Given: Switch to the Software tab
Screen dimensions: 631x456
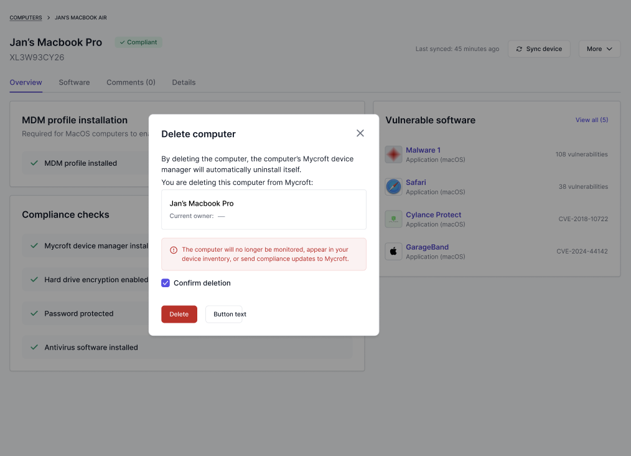Looking at the screenshot, I should pyautogui.click(x=75, y=83).
